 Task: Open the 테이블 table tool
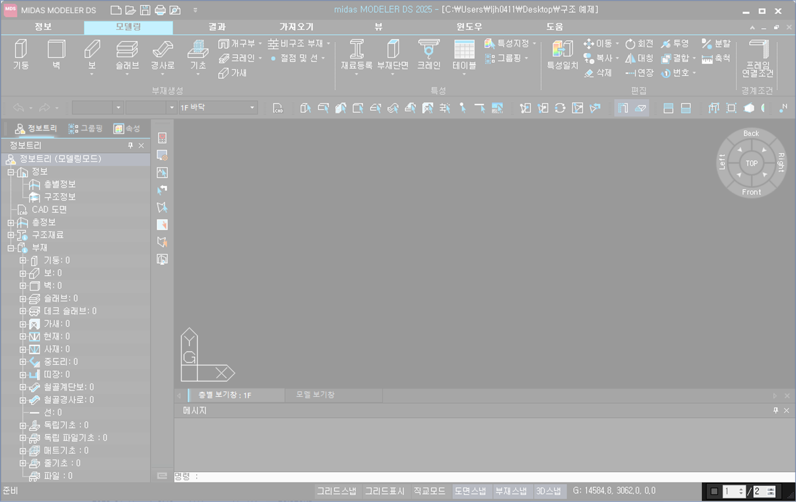point(464,54)
